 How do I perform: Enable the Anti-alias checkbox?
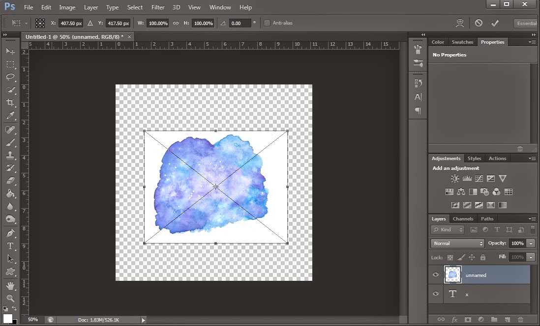click(267, 23)
